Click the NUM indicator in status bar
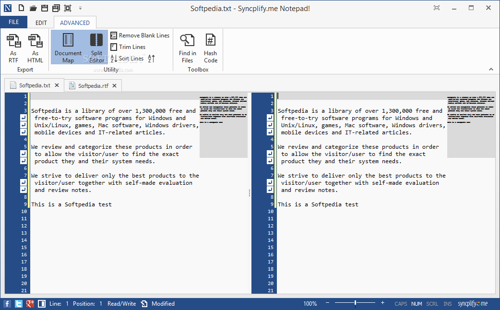The height and width of the screenshot is (310, 500). 417,304
